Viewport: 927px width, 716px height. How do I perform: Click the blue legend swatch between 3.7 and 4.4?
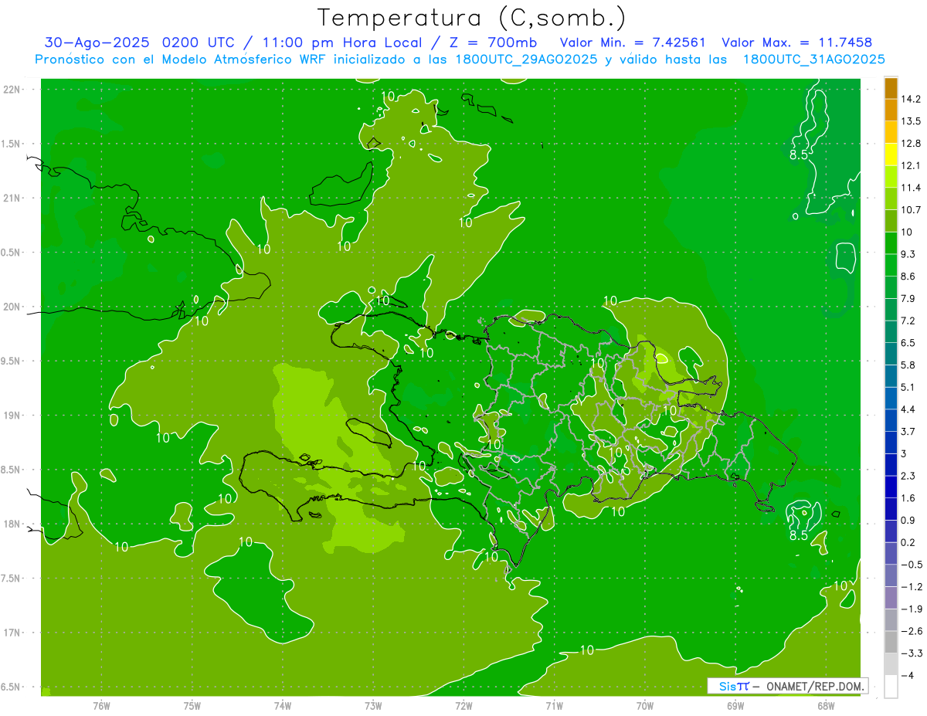(891, 420)
